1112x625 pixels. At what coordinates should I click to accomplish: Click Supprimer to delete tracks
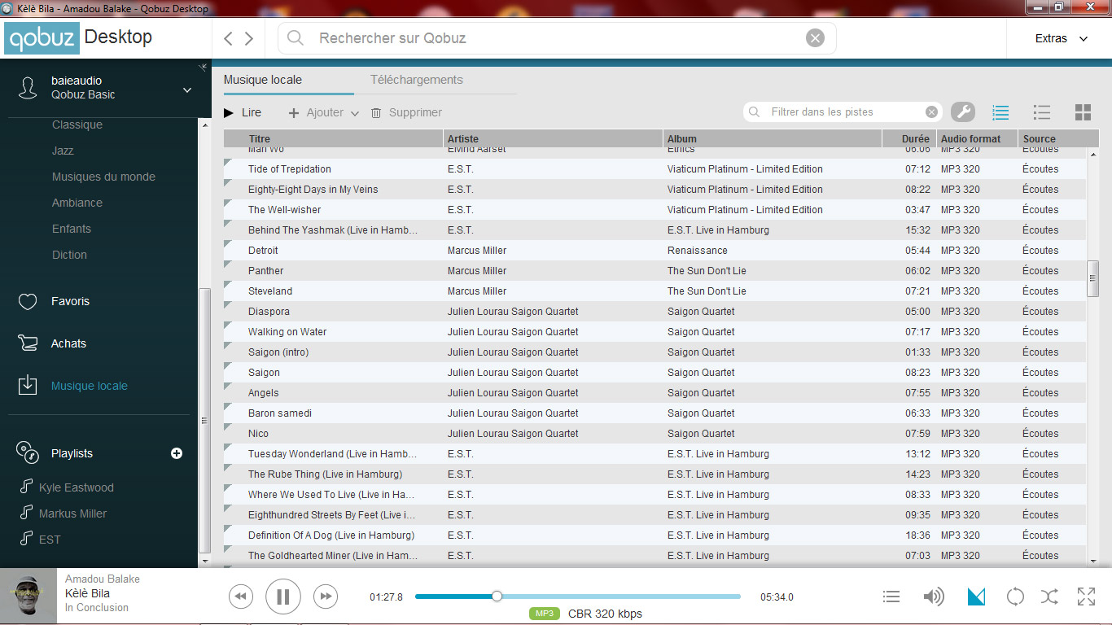(406, 112)
